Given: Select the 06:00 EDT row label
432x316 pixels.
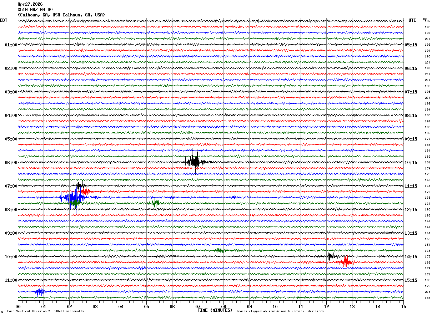Looking at the screenshot, I should pyautogui.click(x=11, y=163).
